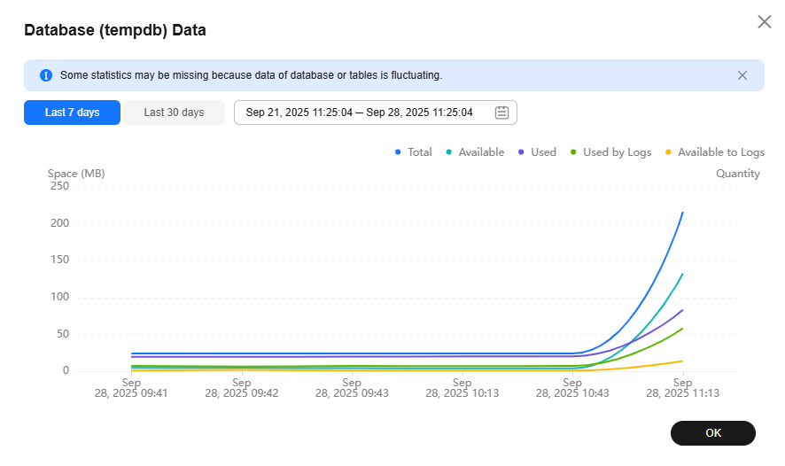Dismiss the missing statistics info banner
This screenshot has height=466, width=785.
tap(742, 75)
